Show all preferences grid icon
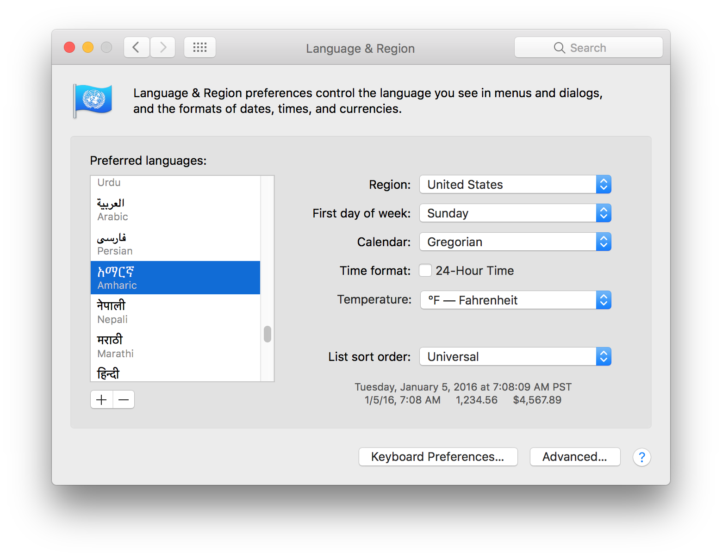722x559 pixels. pos(200,47)
